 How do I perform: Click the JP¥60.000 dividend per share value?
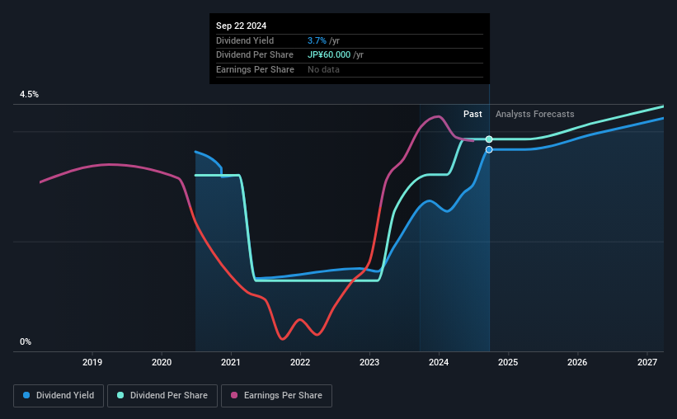329,55
